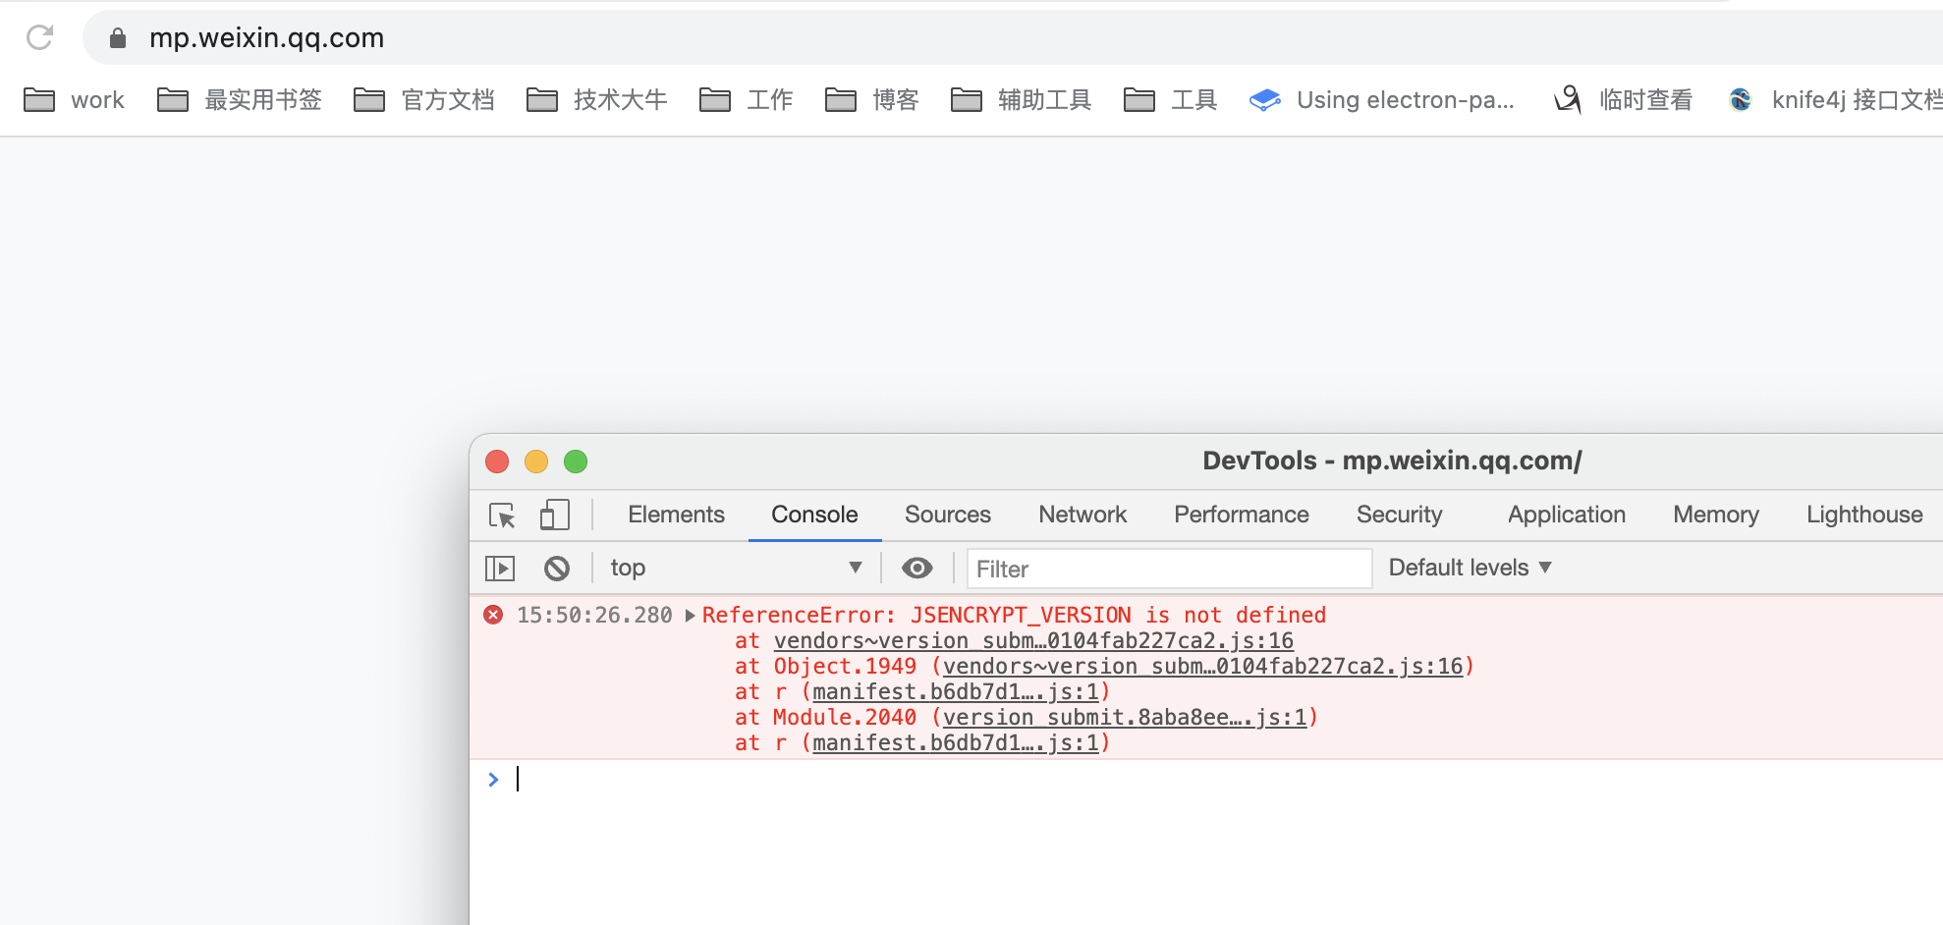
Task: Open the work bookmarks folder
Action: point(75,100)
